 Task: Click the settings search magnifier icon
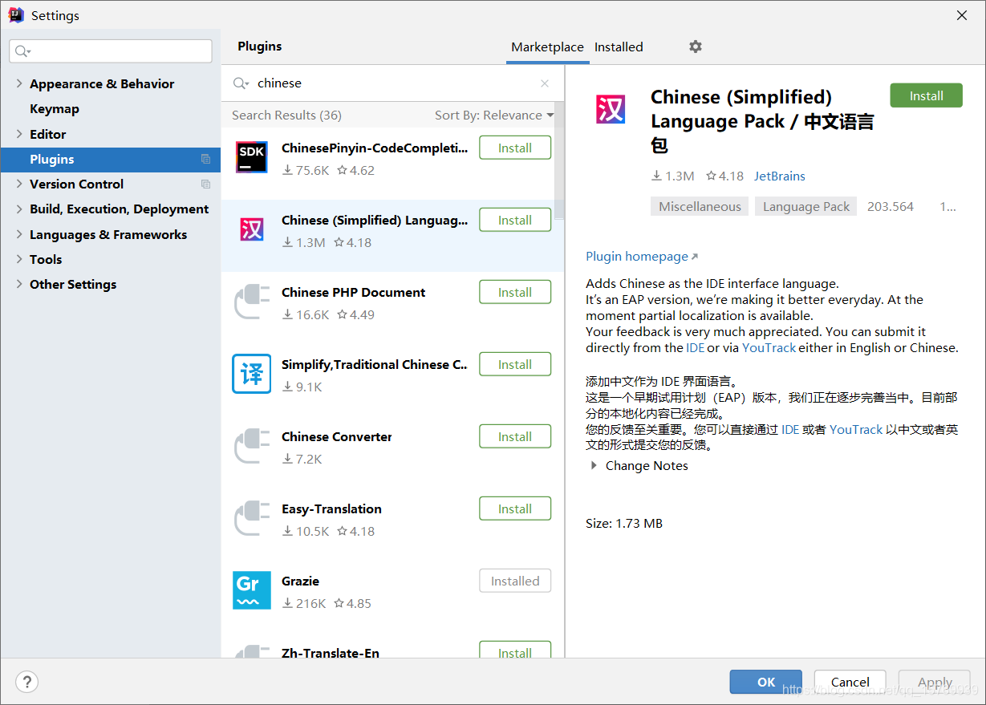tap(22, 51)
